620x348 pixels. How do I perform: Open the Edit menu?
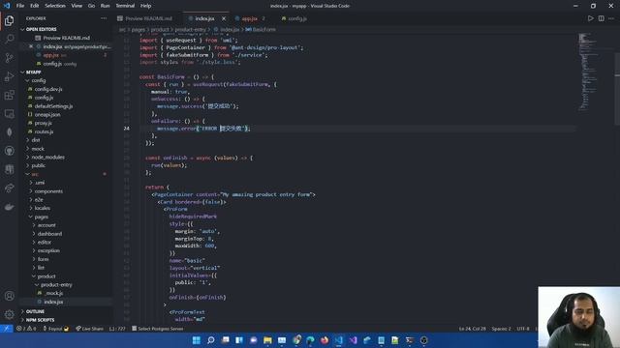pyautogui.click(x=35, y=6)
